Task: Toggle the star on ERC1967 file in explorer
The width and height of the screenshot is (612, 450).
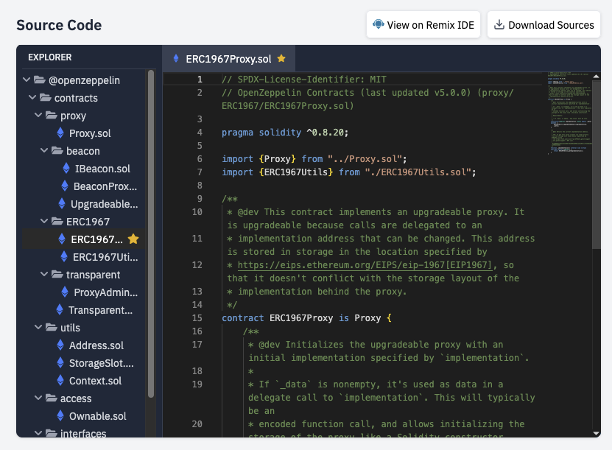Action: [133, 239]
